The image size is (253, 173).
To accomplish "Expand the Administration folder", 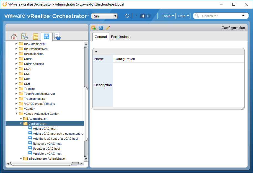I will [x=21, y=119].
